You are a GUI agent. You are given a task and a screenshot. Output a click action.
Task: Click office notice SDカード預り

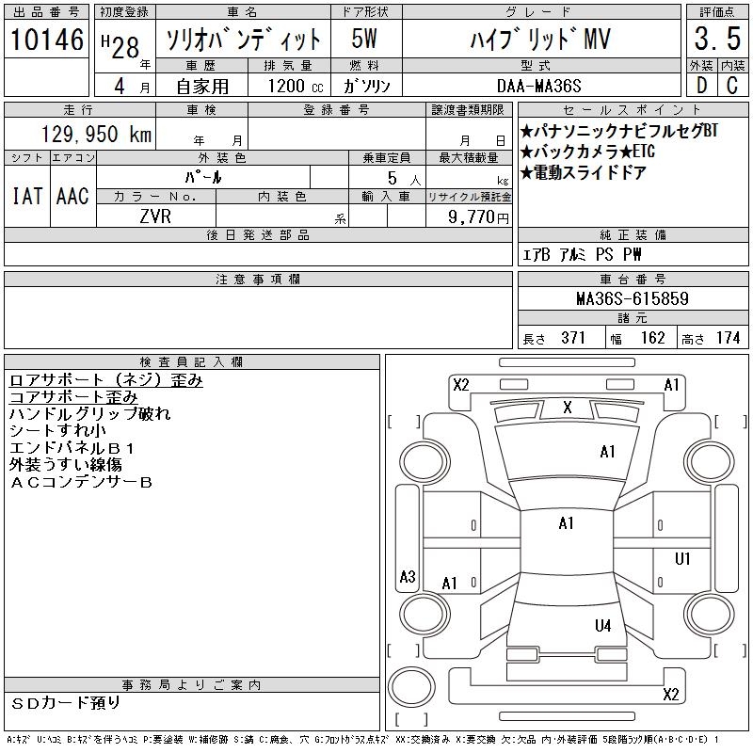pyautogui.click(x=65, y=703)
